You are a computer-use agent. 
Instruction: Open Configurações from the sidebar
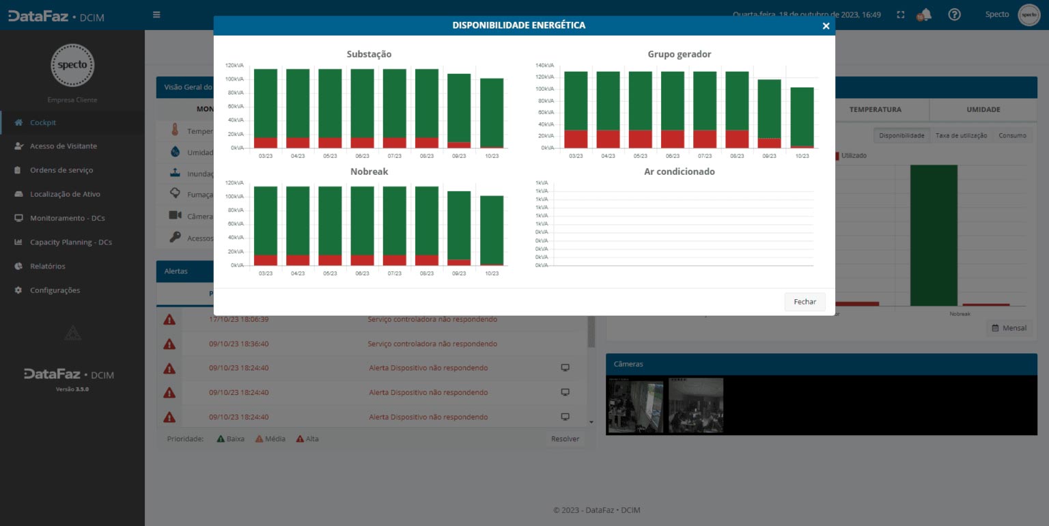pos(55,290)
